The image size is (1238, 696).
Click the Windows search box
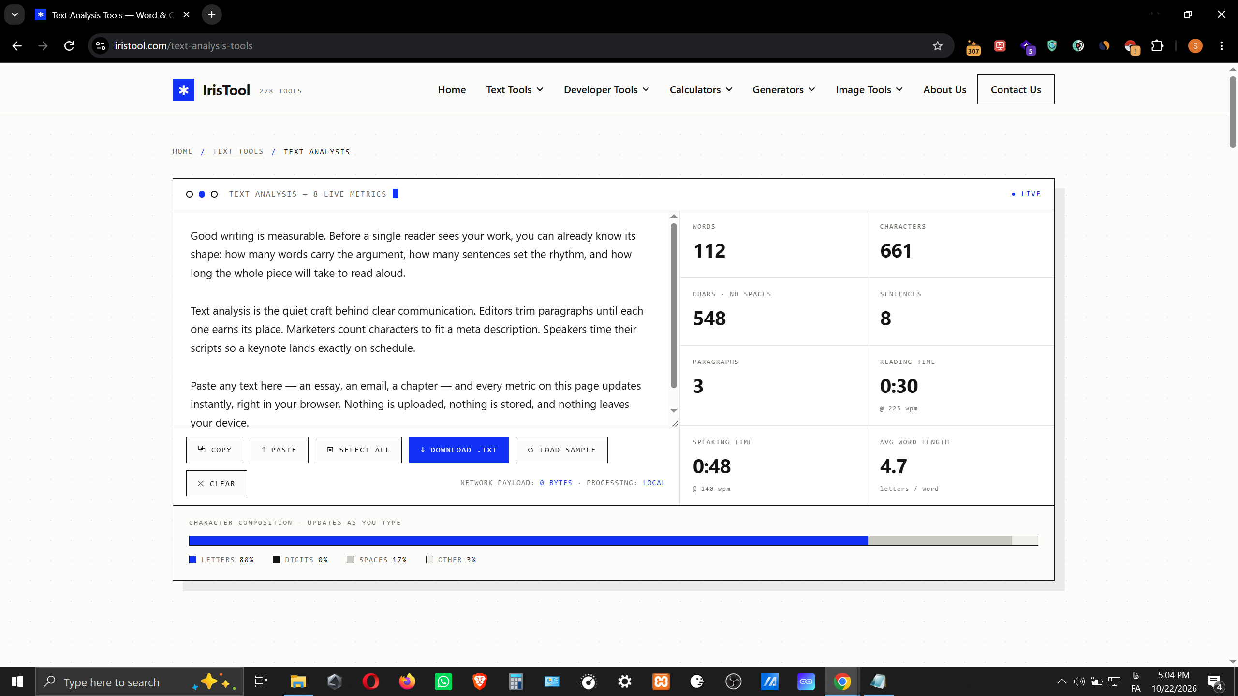tap(139, 682)
